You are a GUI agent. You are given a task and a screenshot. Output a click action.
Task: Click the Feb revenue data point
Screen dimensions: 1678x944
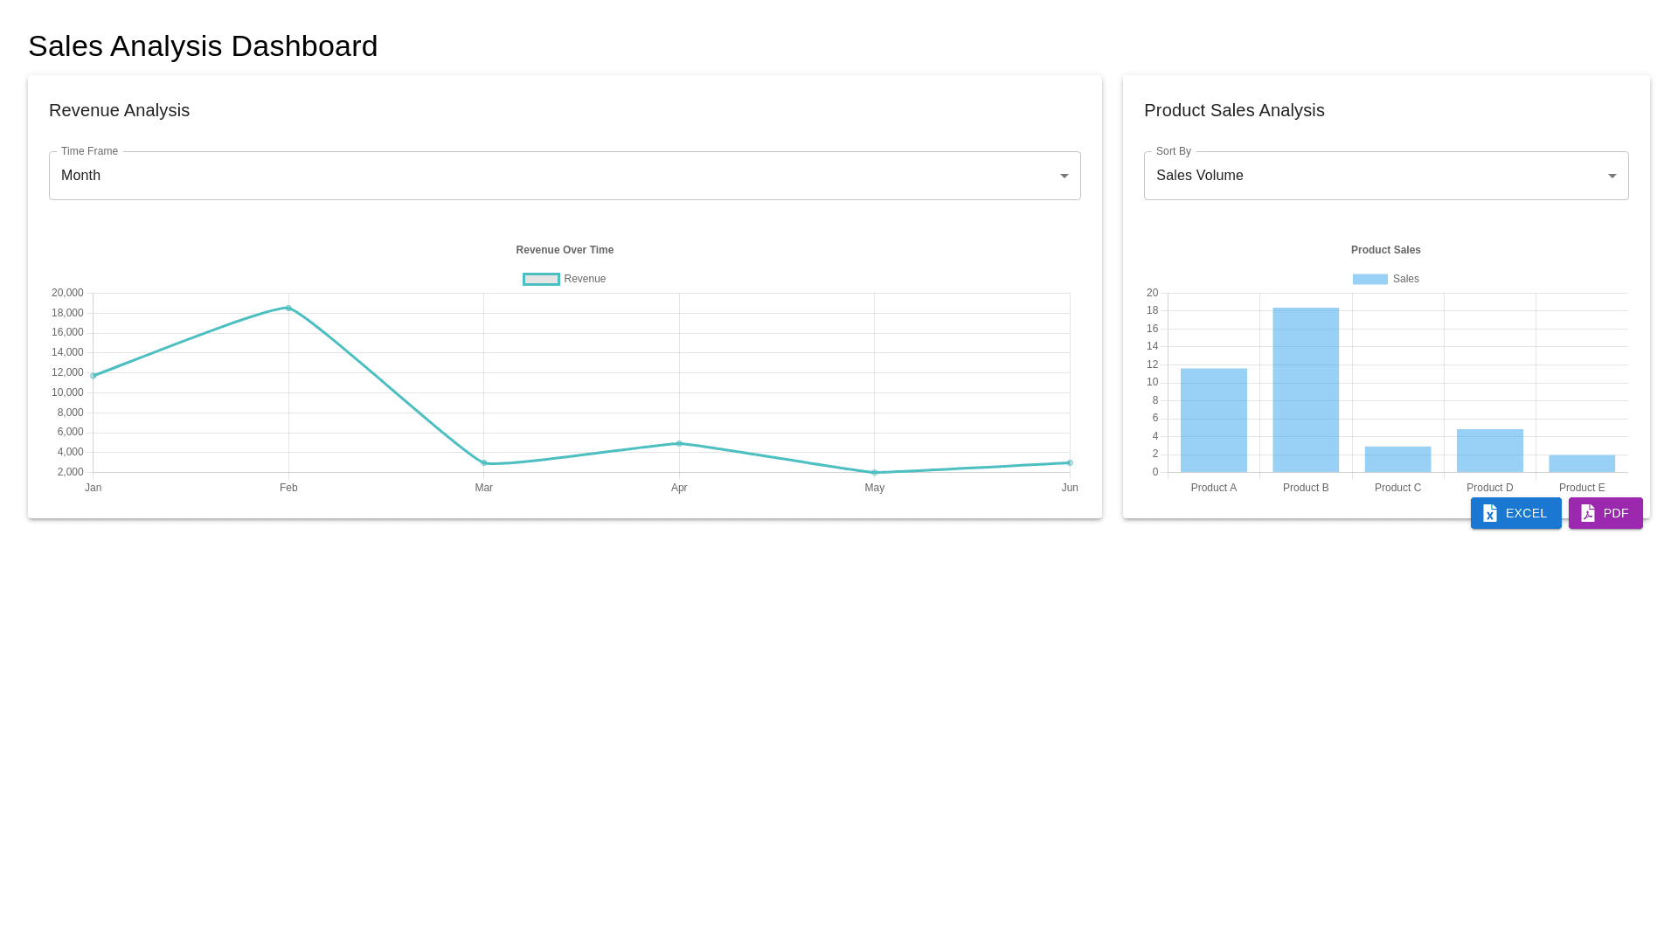pos(288,308)
